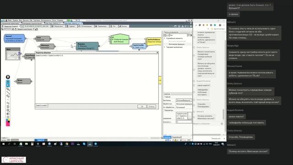Open the Windows Start menu
The height and width of the screenshot is (165, 293).
tap(3, 144)
